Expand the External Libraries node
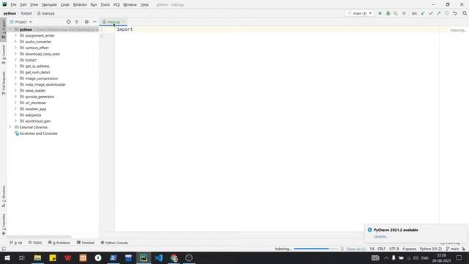The height and width of the screenshot is (264, 469). pyautogui.click(x=10, y=127)
